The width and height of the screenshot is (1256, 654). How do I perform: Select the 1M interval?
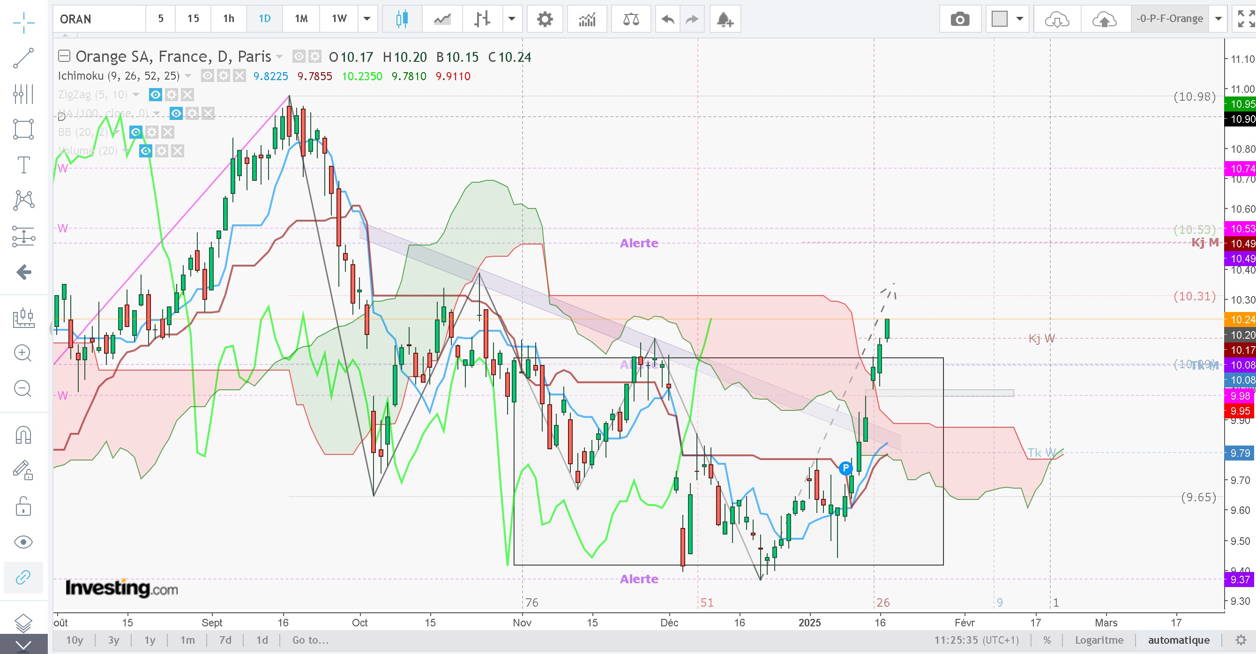click(x=301, y=19)
